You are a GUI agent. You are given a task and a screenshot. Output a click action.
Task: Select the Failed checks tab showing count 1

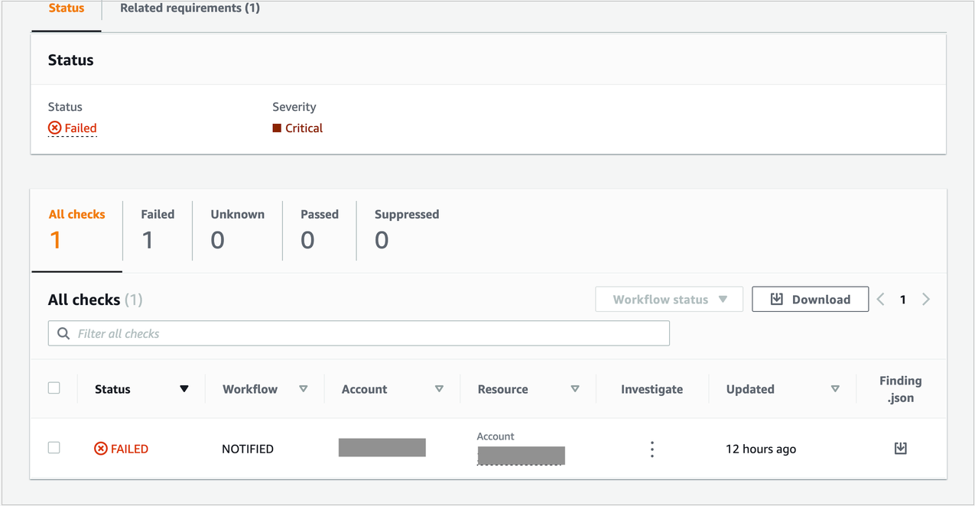pyautogui.click(x=158, y=227)
